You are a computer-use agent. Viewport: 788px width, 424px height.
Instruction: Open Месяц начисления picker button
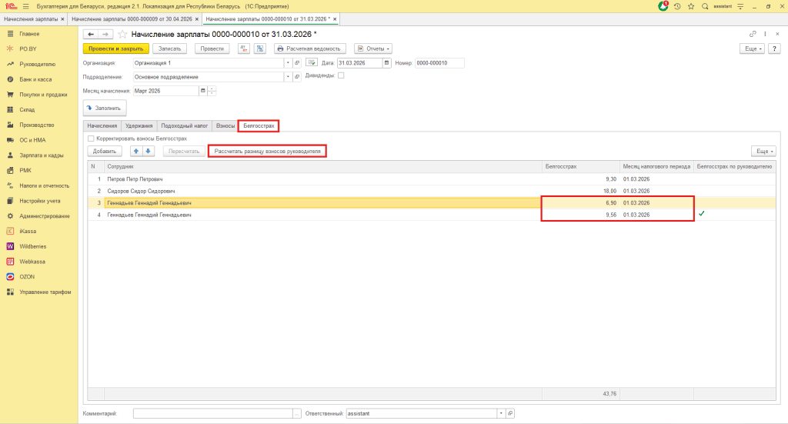click(203, 91)
